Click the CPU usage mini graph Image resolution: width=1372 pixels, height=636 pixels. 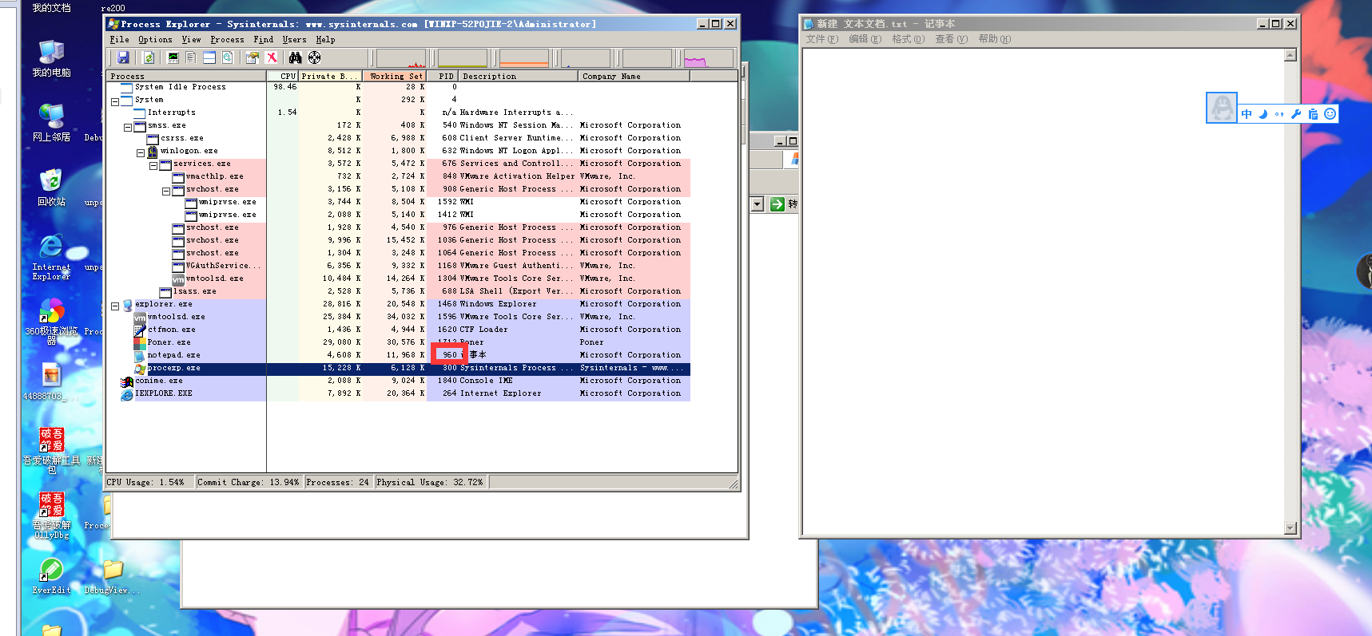[x=401, y=58]
